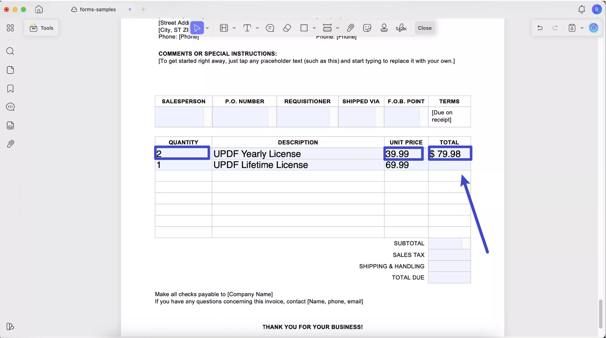Select the comment bubble tool
This screenshot has height=338, width=606.
(x=270, y=28)
